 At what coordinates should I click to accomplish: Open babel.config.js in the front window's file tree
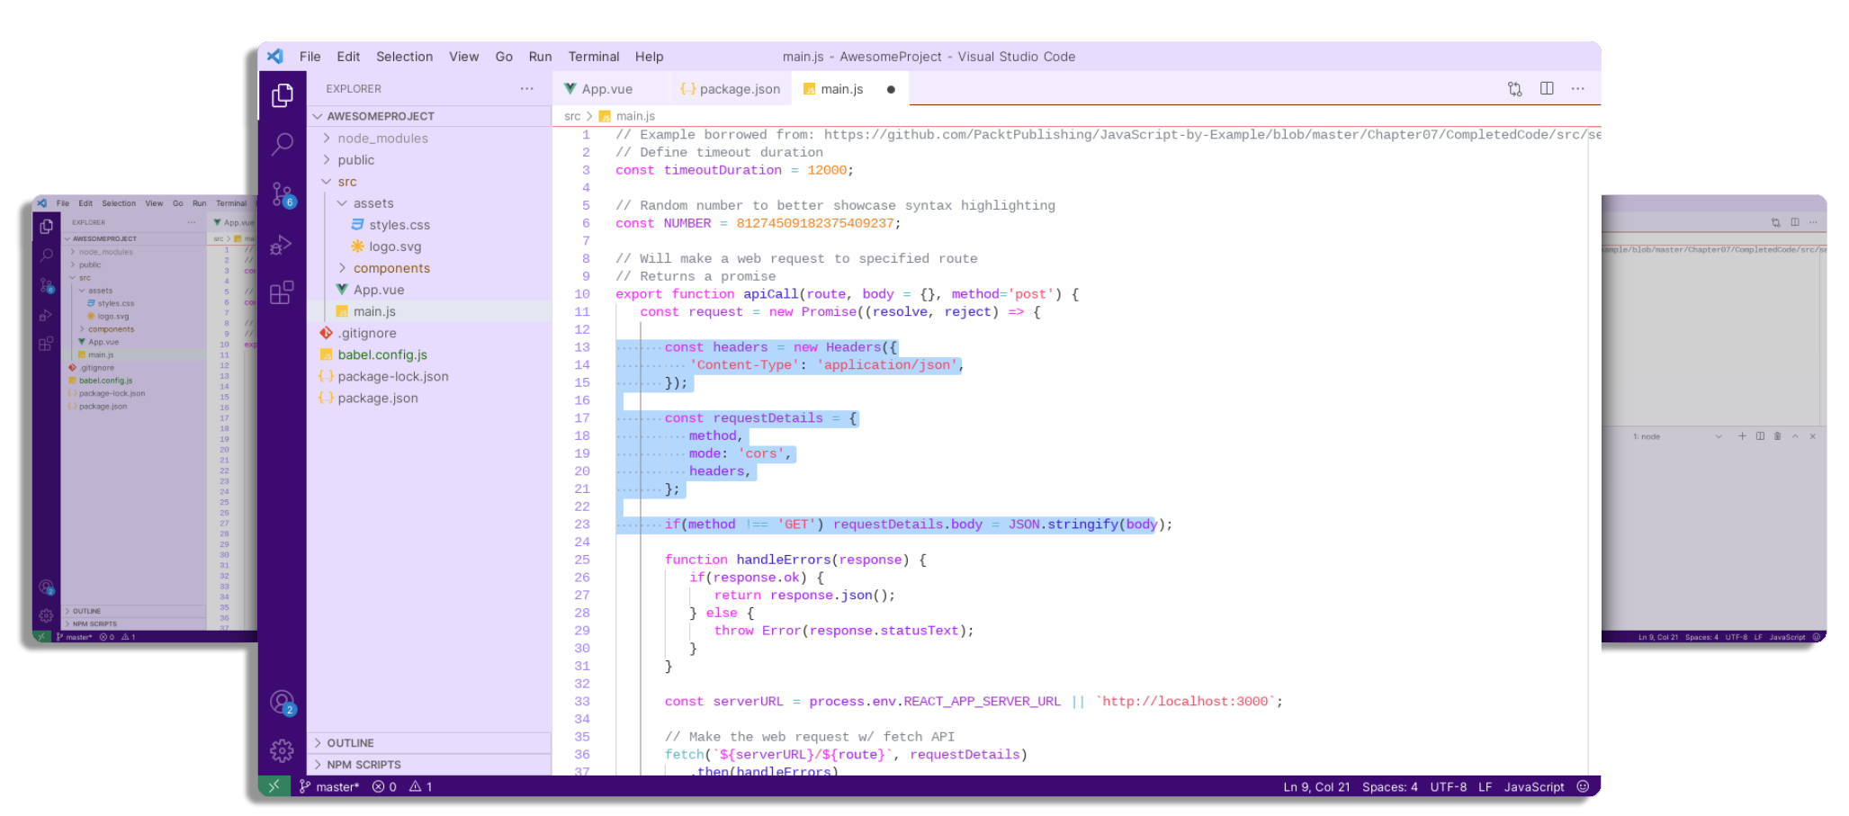[429, 354]
